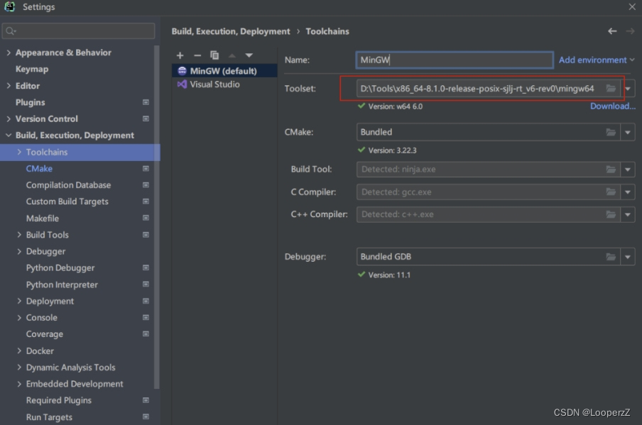Browse folder for C++ Compiler
This screenshot has width=642, height=425.
click(x=611, y=214)
